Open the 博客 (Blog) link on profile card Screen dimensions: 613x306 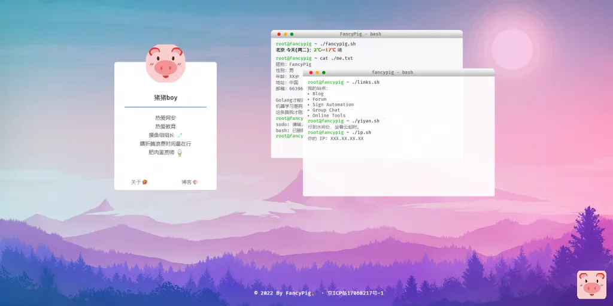[x=190, y=182]
